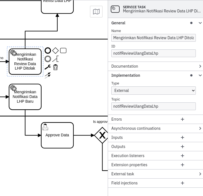Add a new Inputs entry
This screenshot has width=203, height=196.
point(183,137)
